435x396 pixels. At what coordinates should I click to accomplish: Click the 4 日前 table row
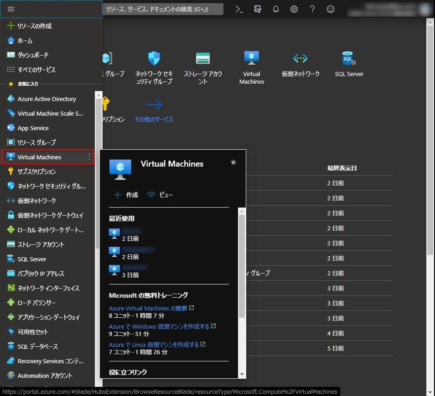click(320, 334)
